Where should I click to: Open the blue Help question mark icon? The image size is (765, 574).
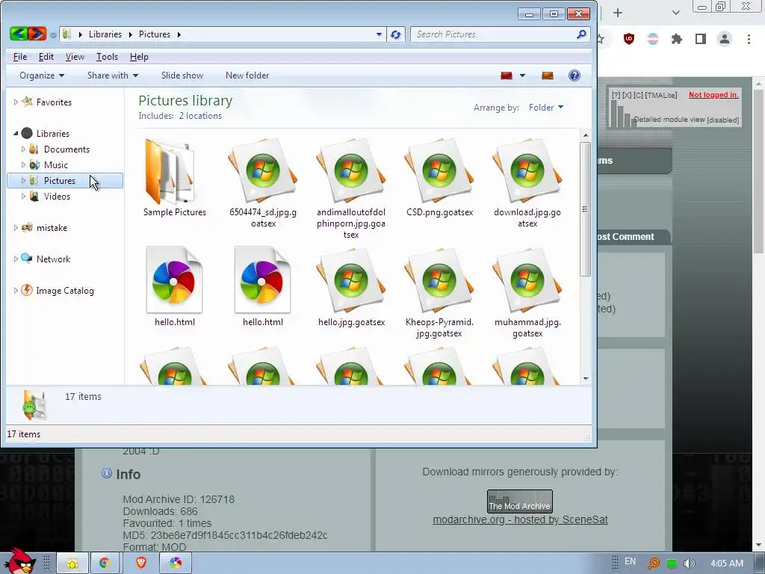574,75
